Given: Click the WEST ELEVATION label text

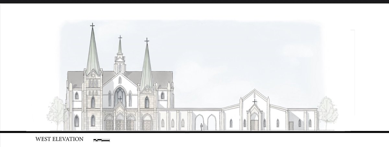Looking at the screenshot, I should point(59,140).
